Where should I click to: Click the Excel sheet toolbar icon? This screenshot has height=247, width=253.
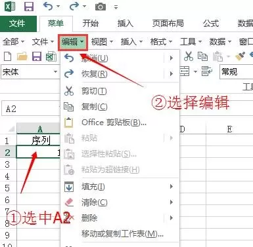pos(51,56)
